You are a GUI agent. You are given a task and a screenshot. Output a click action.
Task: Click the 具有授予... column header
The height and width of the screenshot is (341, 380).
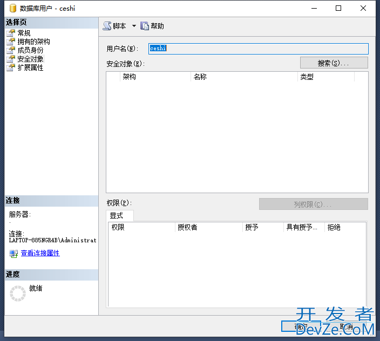coord(304,227)
